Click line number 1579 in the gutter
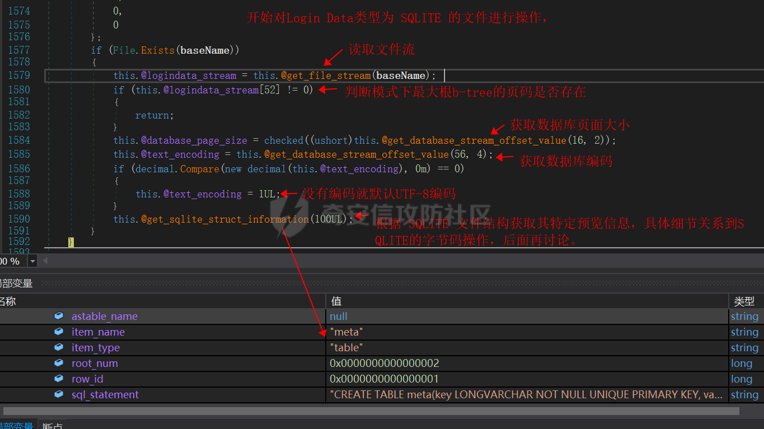This screenshot has width=764, height=429. click(x=19, y=76)
